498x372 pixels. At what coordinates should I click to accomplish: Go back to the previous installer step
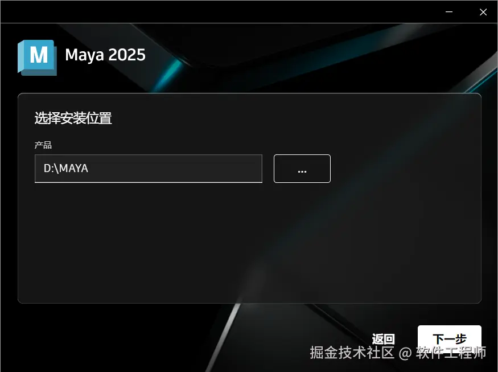coord(383,339)
